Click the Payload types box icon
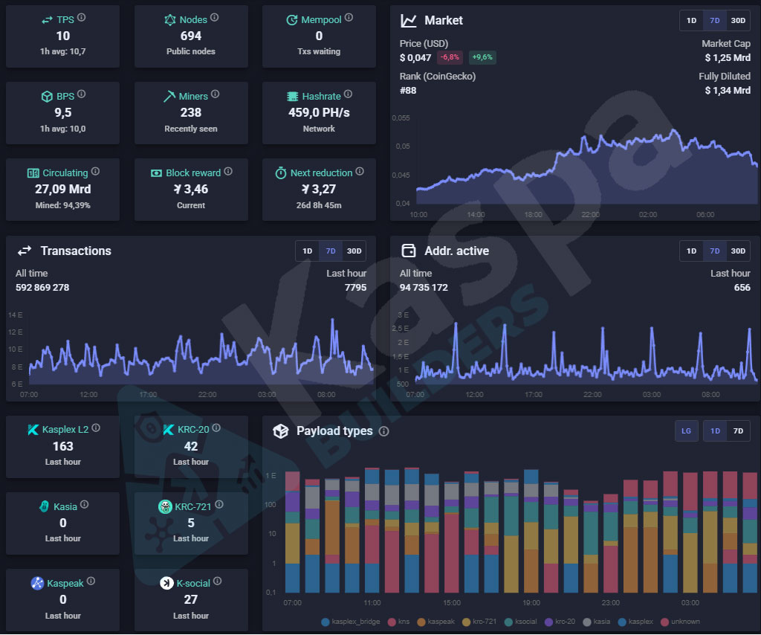 pos(281,431)
